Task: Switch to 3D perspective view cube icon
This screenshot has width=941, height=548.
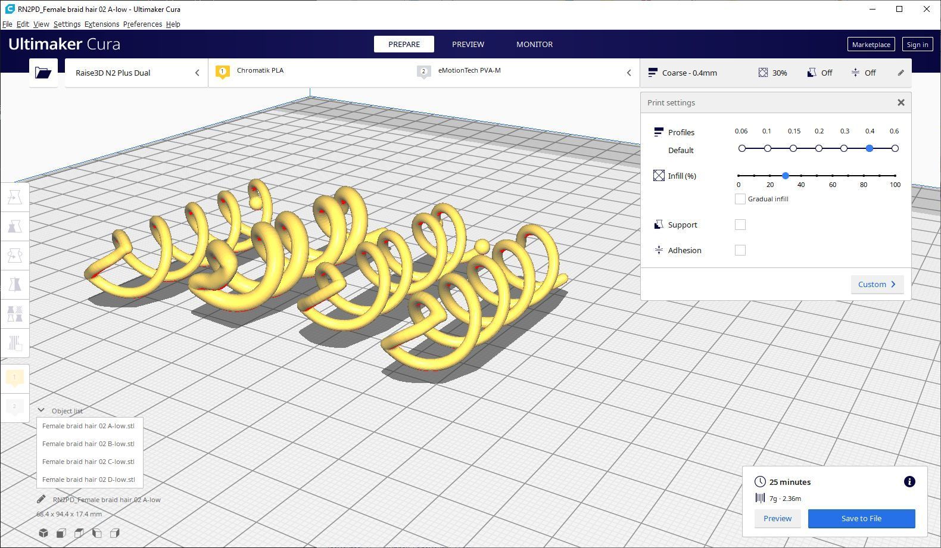Action: tap(43, 533)
